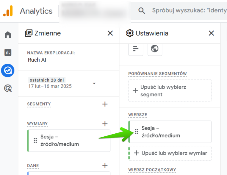Screen dimensions: 227x175
Task: Expand the date range dropdown arrow
Action: point(94,83)
